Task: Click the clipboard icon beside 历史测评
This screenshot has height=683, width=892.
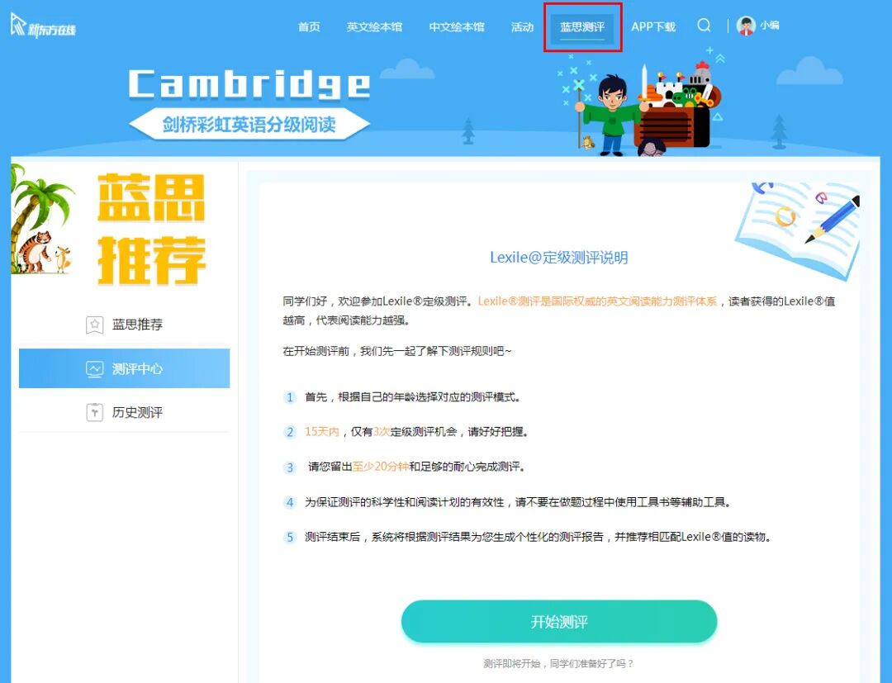Action: click(94, 412)
